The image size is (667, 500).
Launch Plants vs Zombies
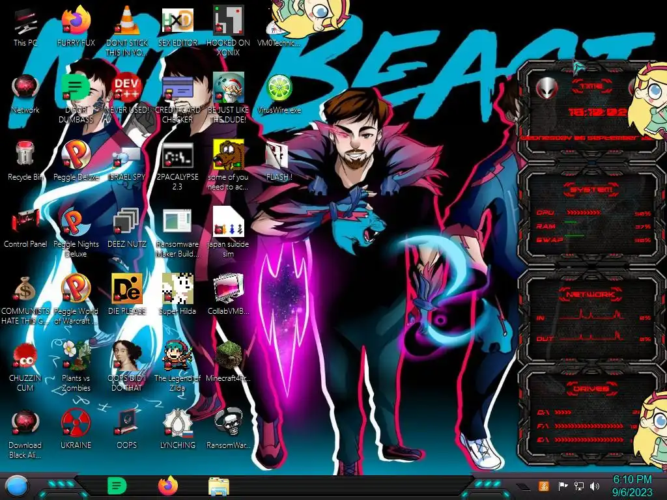(76, 366)
